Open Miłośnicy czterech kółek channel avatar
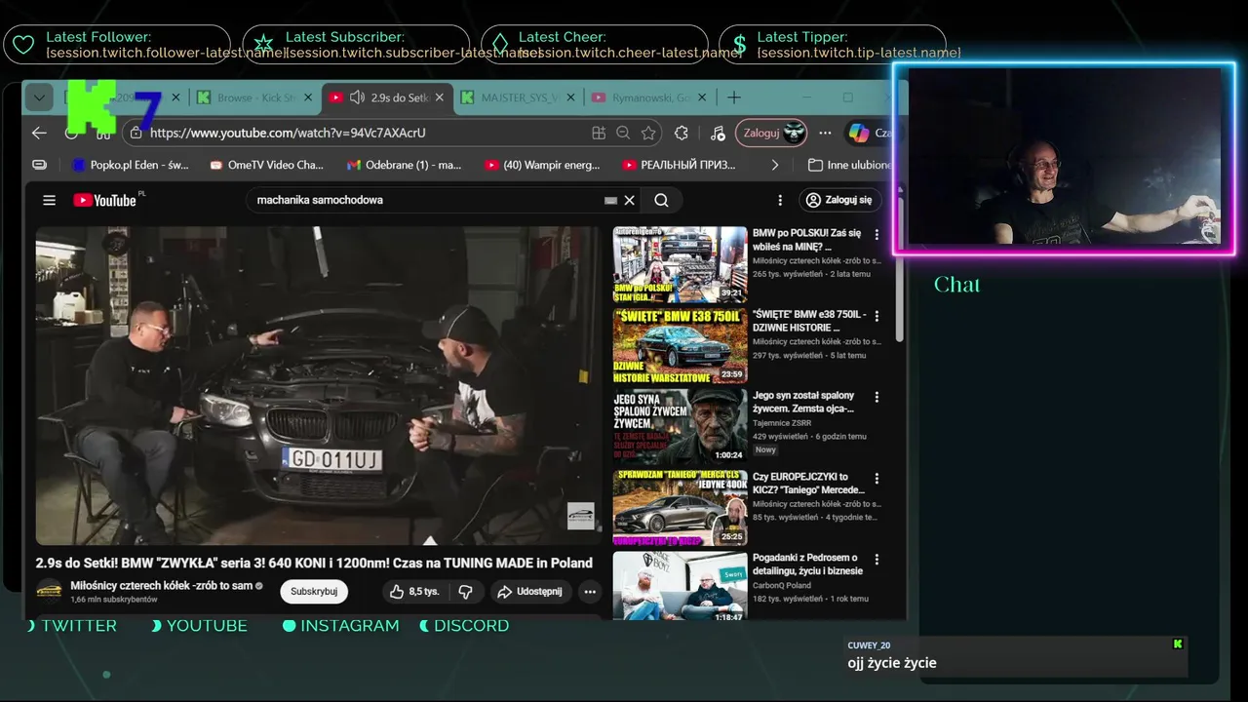1248x702 pixels. (x=49, y=591)
